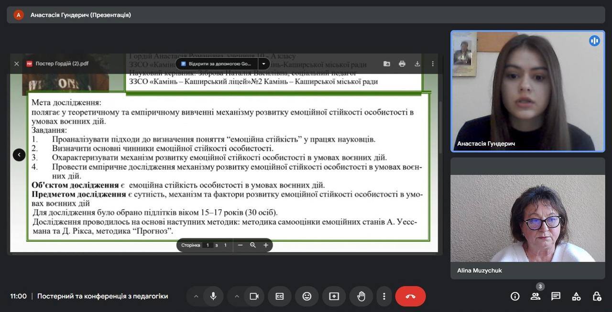Viewport: 612px width, 312px height.
Task: Open more options three-dot menu
Action: click(384, 296)
